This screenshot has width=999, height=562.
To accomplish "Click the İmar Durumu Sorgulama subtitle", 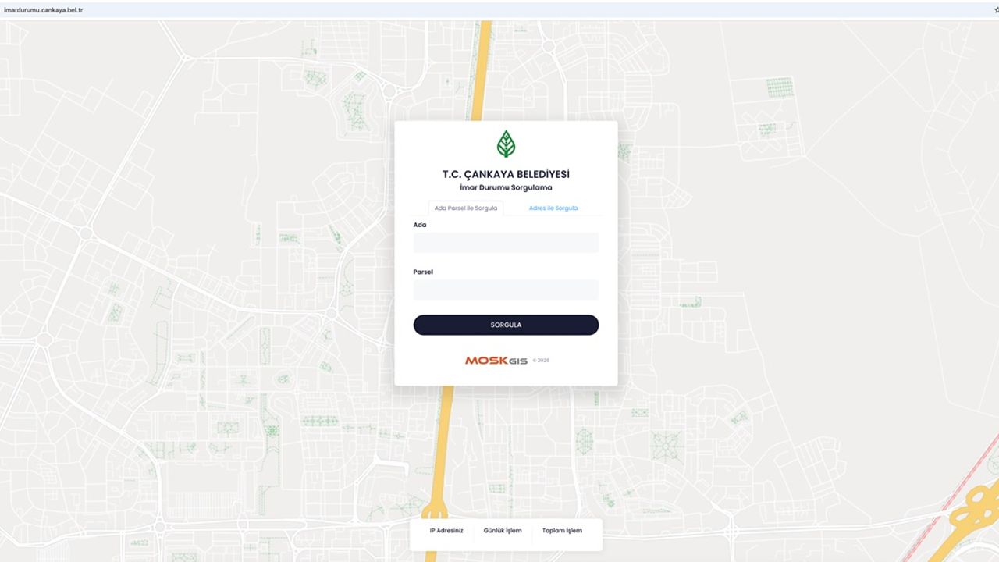I will pos(506,188).
